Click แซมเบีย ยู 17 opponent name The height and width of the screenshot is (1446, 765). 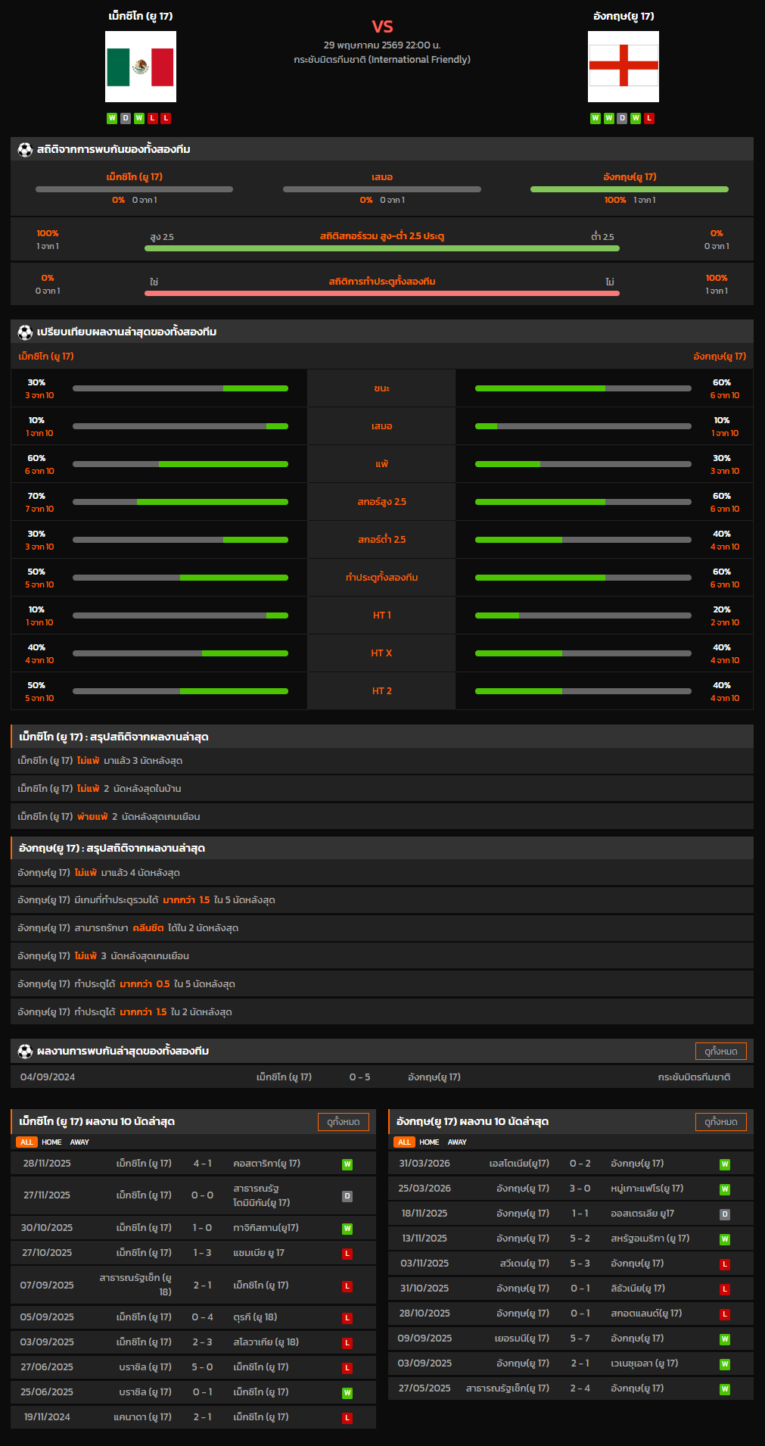click(259, 1253)
